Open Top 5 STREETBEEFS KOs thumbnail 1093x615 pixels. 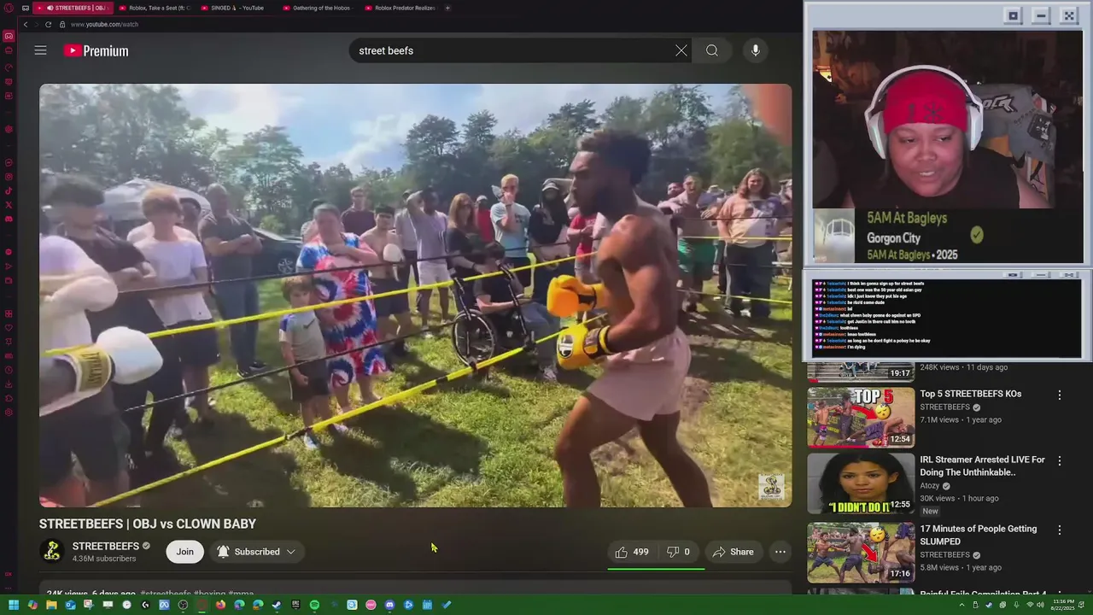(861, 418)
